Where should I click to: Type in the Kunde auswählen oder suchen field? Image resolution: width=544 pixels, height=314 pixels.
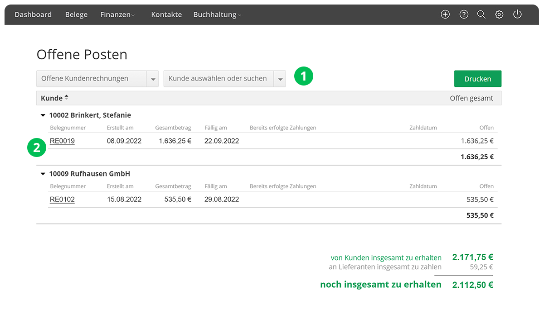(x=218, y=79)
